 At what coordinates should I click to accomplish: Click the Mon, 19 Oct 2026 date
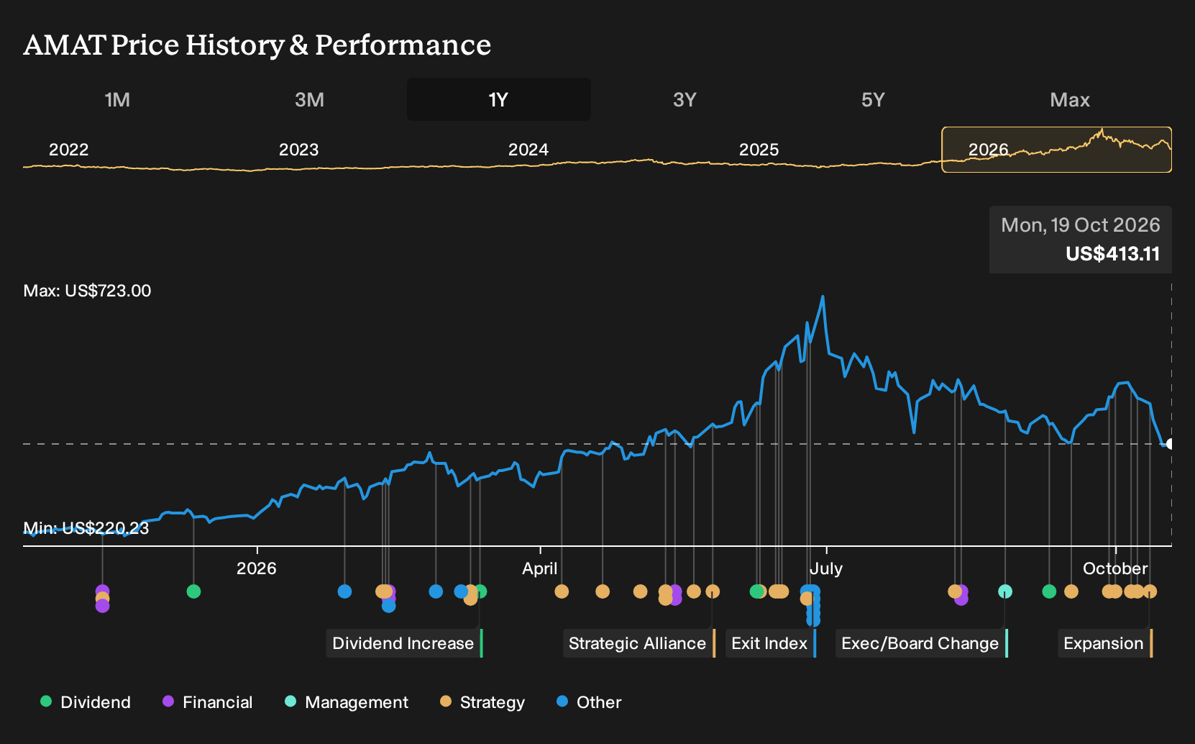[x=1081, y=225]
